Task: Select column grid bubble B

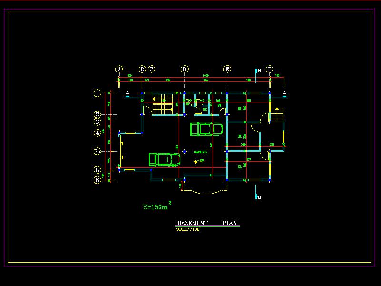Action: [x=142, y=69]
